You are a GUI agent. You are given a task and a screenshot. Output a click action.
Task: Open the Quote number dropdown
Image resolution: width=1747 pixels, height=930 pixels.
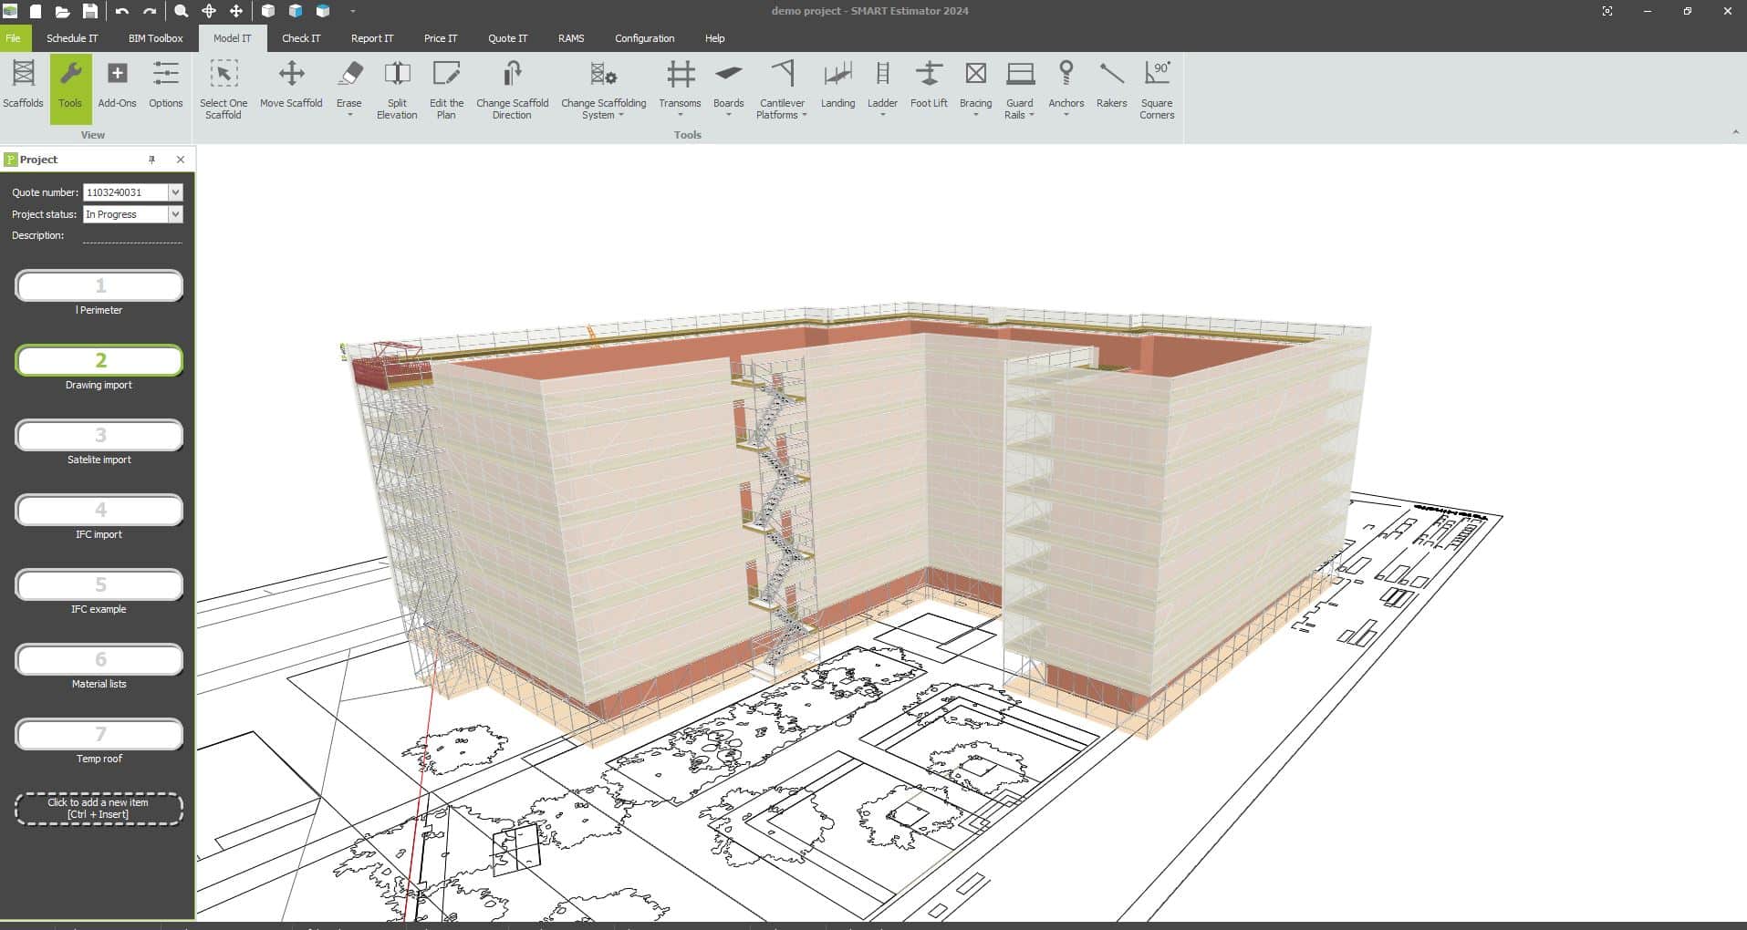click(x=176, y=192)
